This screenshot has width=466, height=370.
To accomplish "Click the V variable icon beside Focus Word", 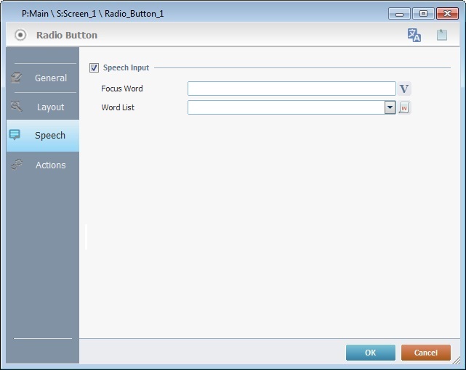I will (405, 89).
